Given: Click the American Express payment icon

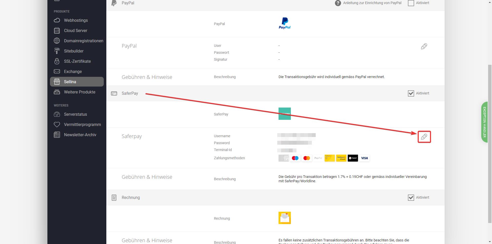Looking at the screenshot, I should click(x=284, y=158).
